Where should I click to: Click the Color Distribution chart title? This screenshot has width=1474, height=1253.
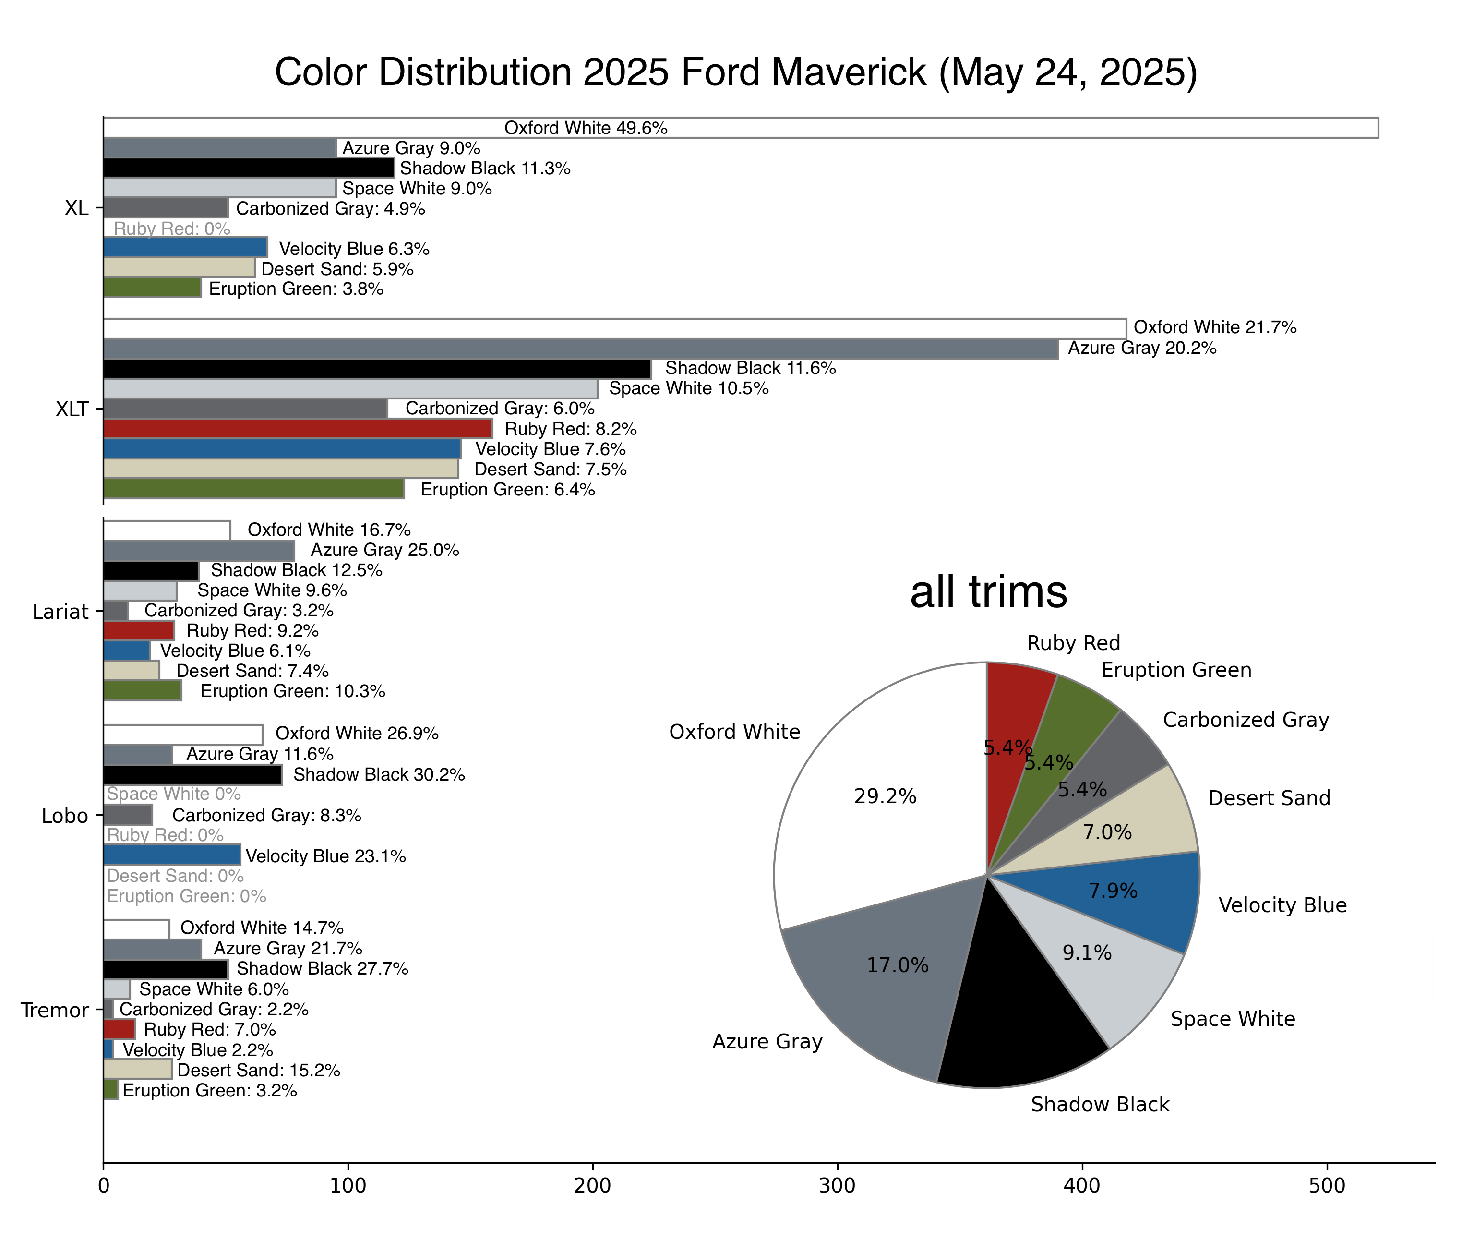[x=736, y=72]
